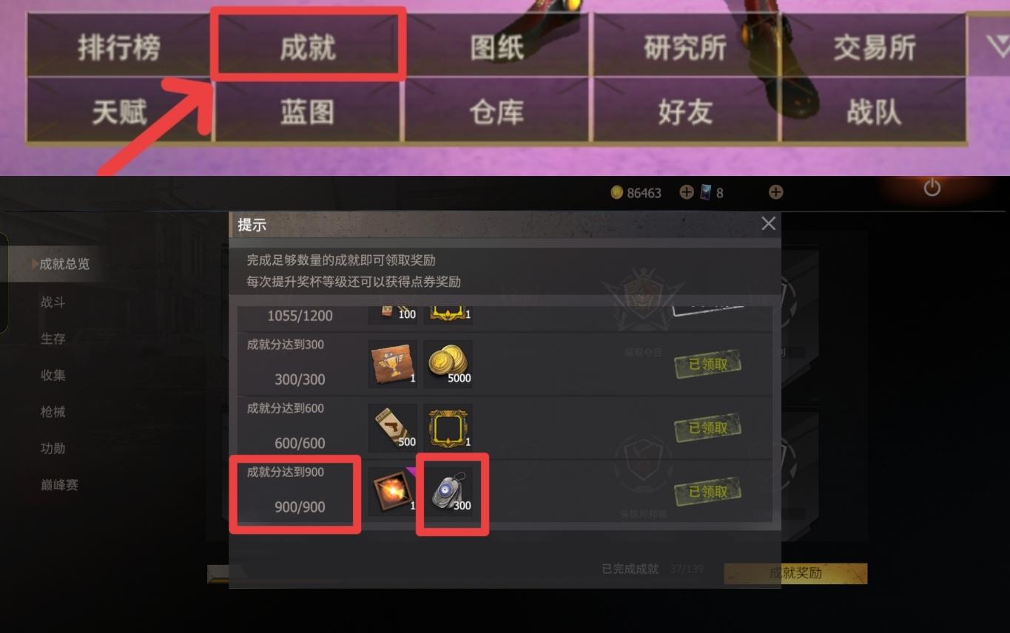Switch to the 枪械 sidebar category
The image size is (1010, 633).
click(53, 412)
